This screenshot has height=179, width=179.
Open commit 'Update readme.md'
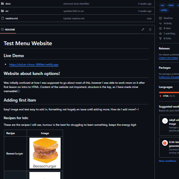(74, 19)
